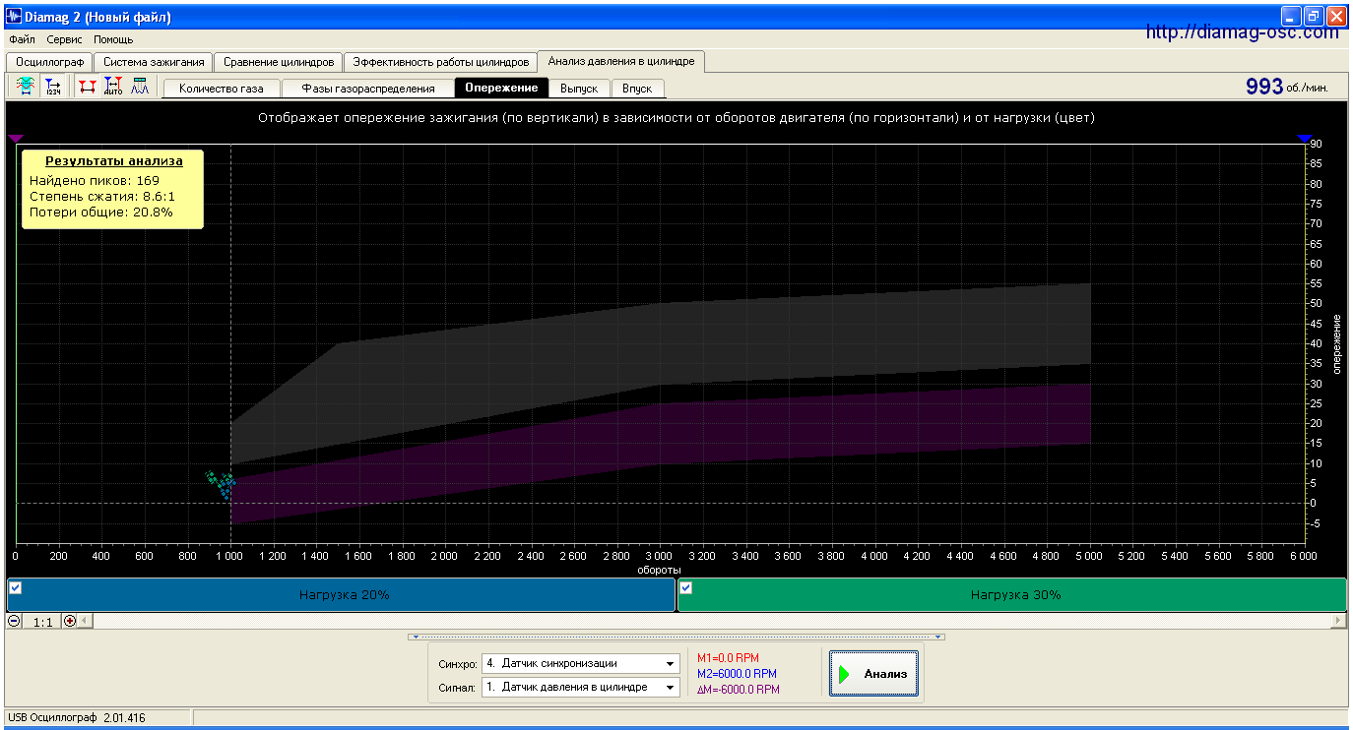Click the 993 об./мин. RPM display
Screen dimensions: 1353x730
(1286, 87)
